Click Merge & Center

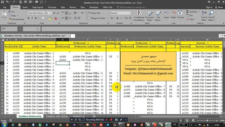coord(97,18)
